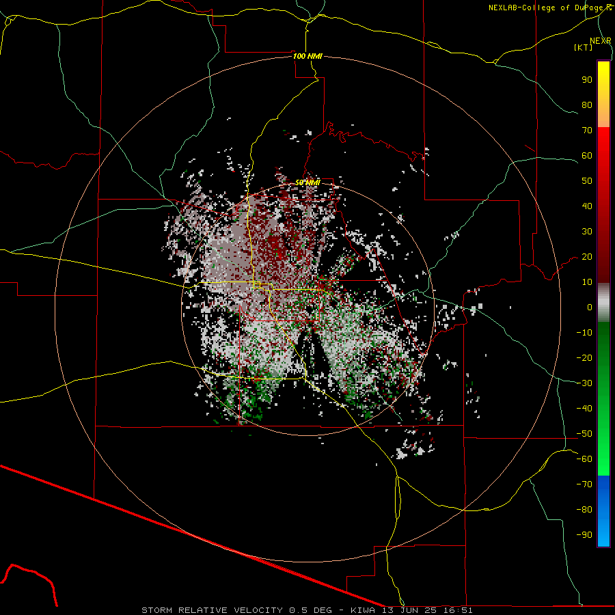This screenshot has height=615, width=615.
Task: Click the -40 knot scale label
Action: click(584, 409)
